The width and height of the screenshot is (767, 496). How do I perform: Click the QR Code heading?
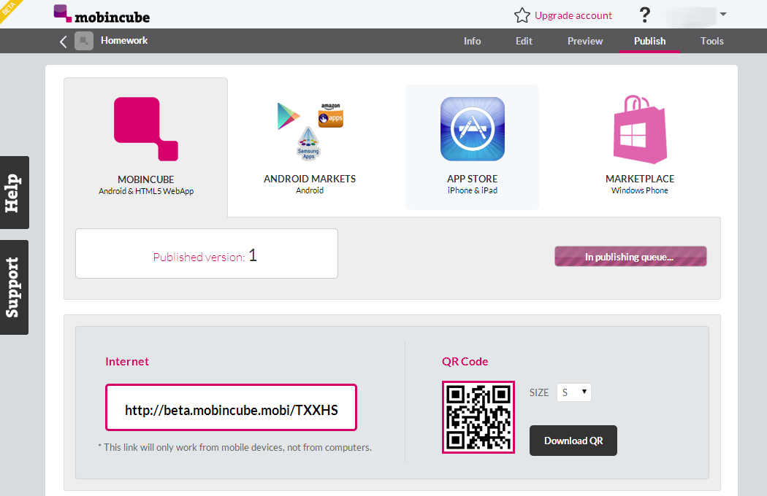(465, 362)
